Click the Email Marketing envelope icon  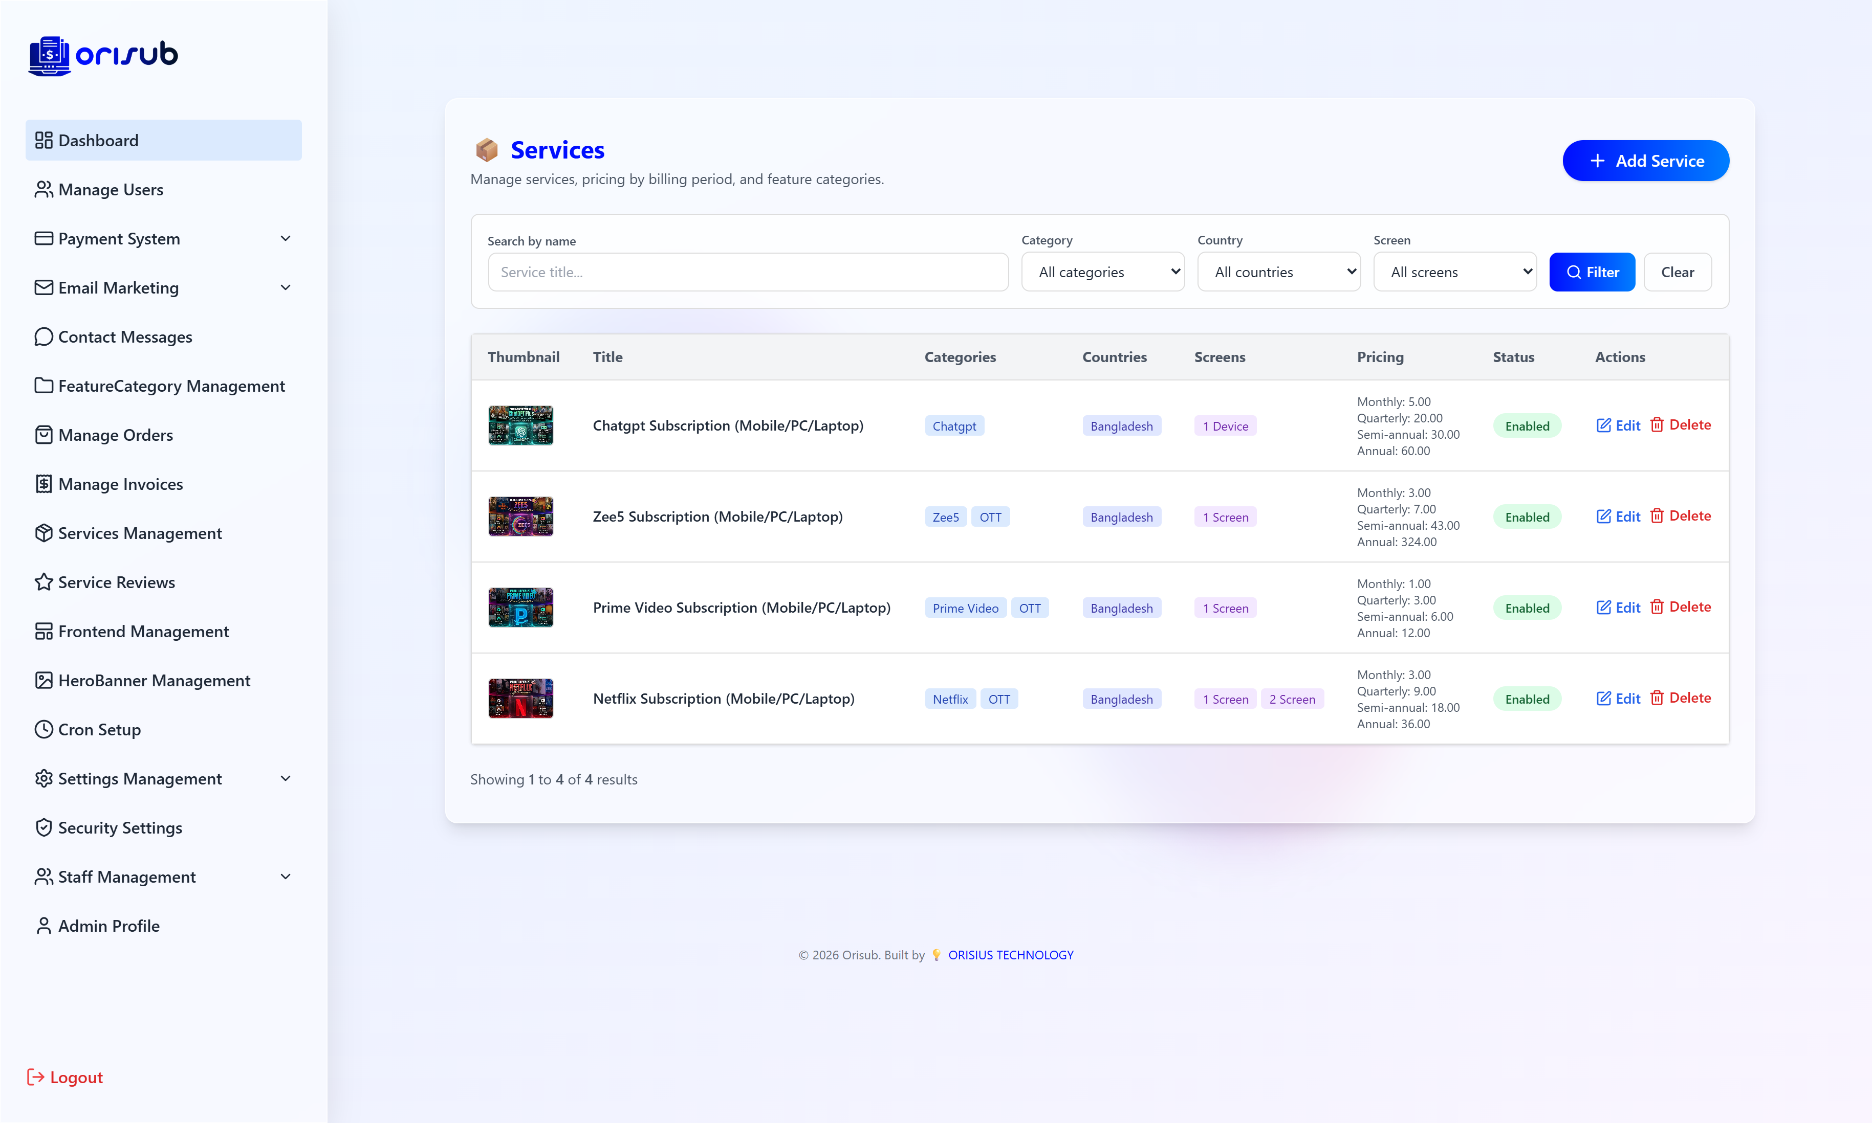point(44,287)
